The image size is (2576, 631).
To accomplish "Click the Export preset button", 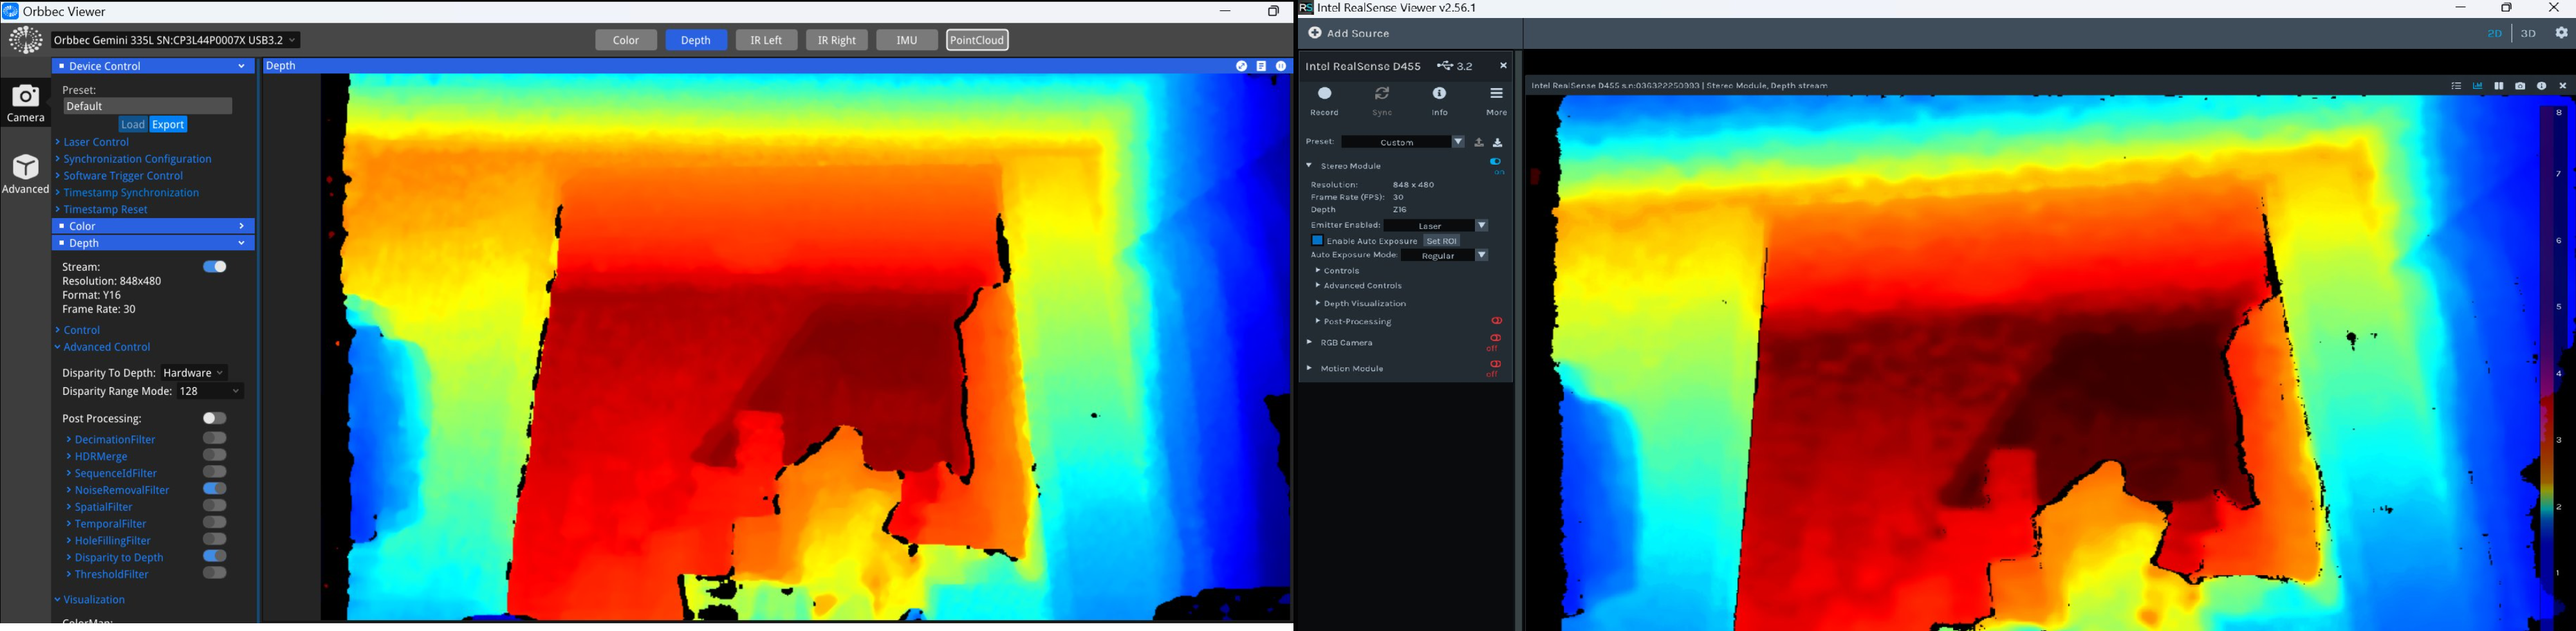I will pyautogui.click(x=168, y=125).
